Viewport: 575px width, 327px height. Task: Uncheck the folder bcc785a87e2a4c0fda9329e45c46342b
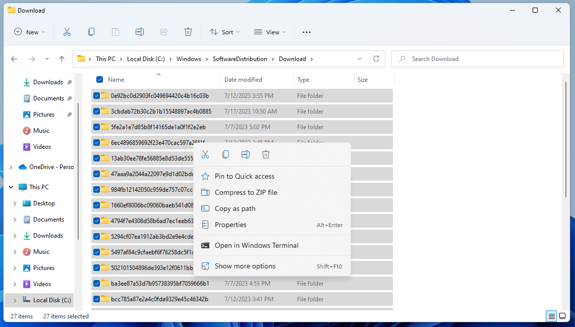click(96, 299)
